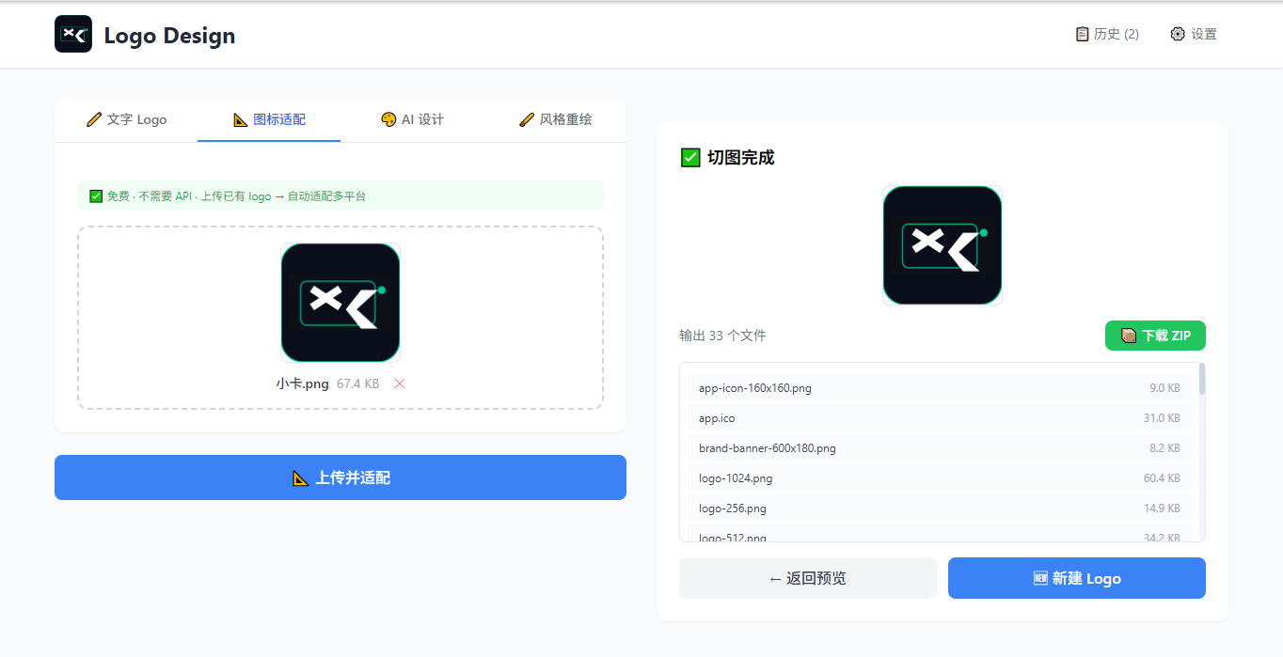
Task: Click the uploaded 小卡.png logo thumbnail
Action: click(341, 303)
